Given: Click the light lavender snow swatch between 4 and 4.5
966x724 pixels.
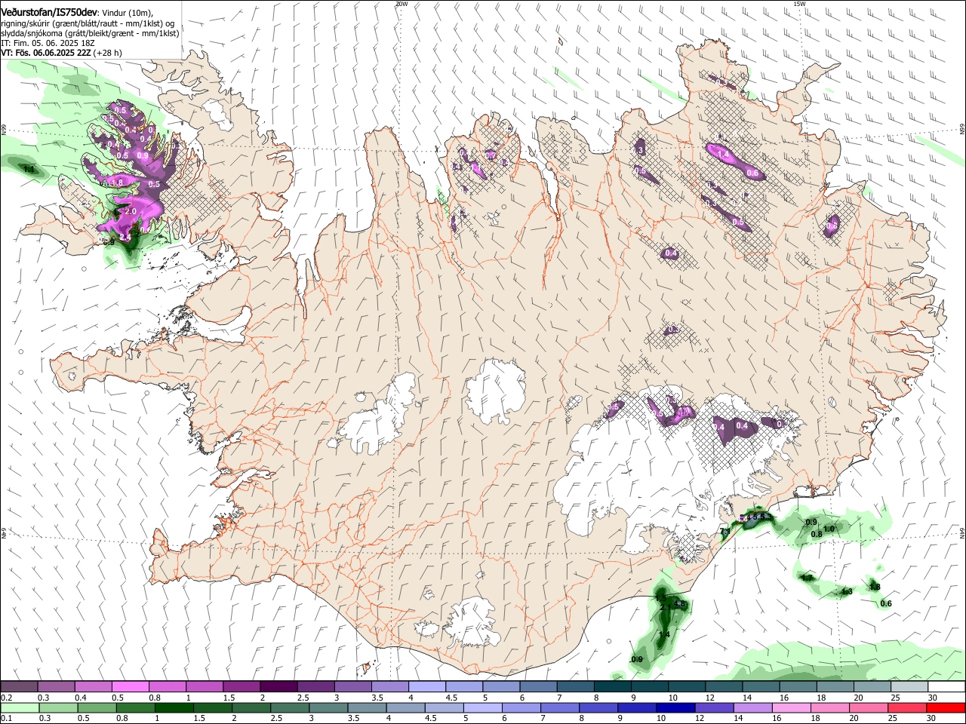Looking at the screenshot, I should click(x=427, y=687).
